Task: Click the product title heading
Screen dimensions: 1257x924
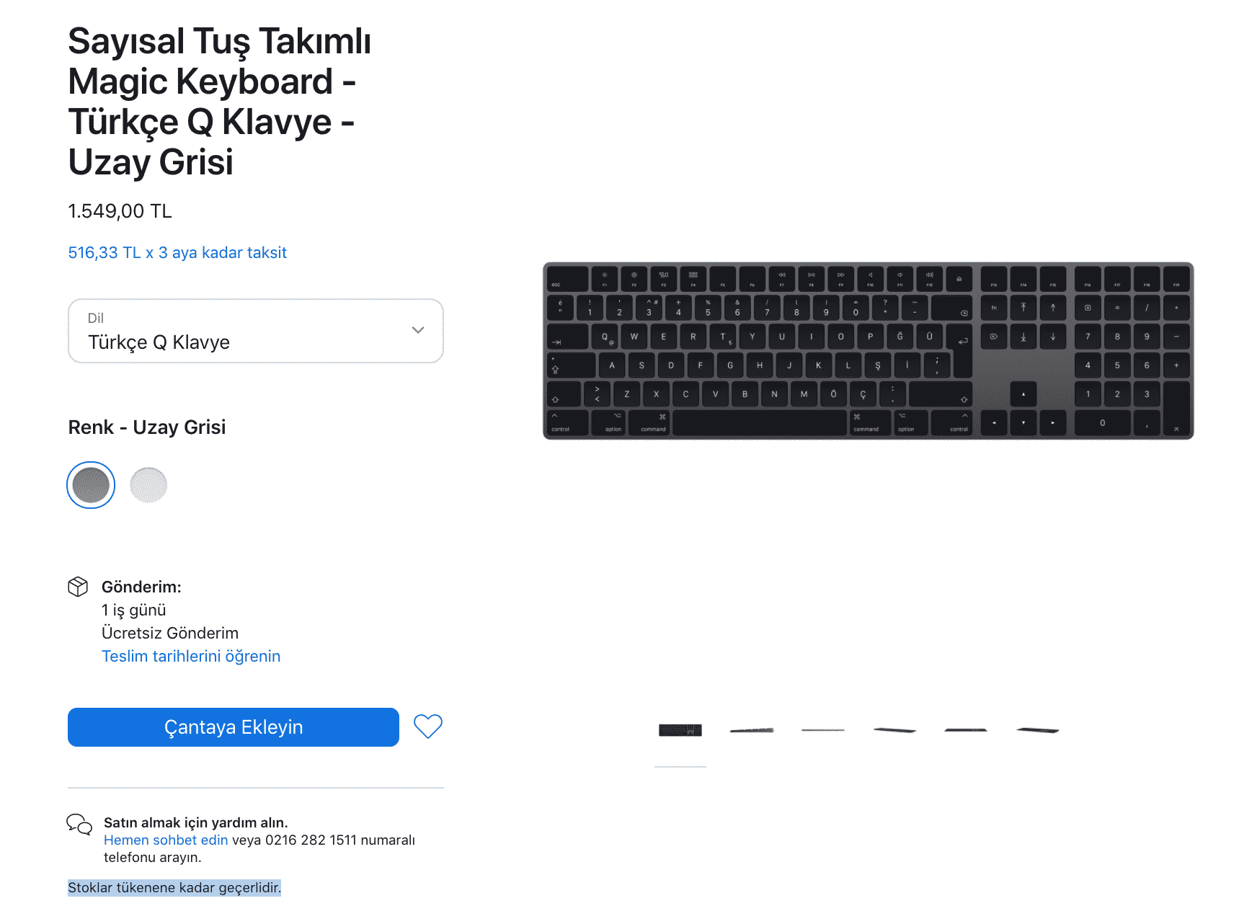Action: [219, 102]
